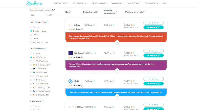Add MyBTC.ca to comparison

pyautogui.click(x=153, y=105)
